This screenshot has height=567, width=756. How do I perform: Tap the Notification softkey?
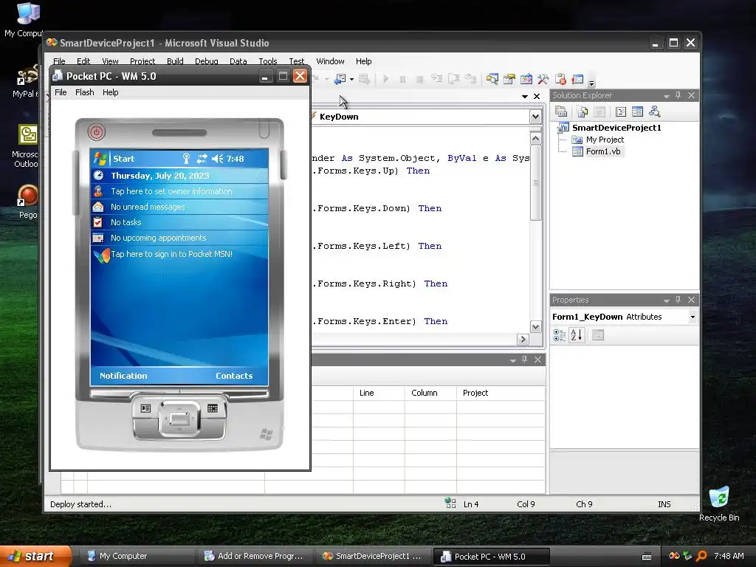123,376
